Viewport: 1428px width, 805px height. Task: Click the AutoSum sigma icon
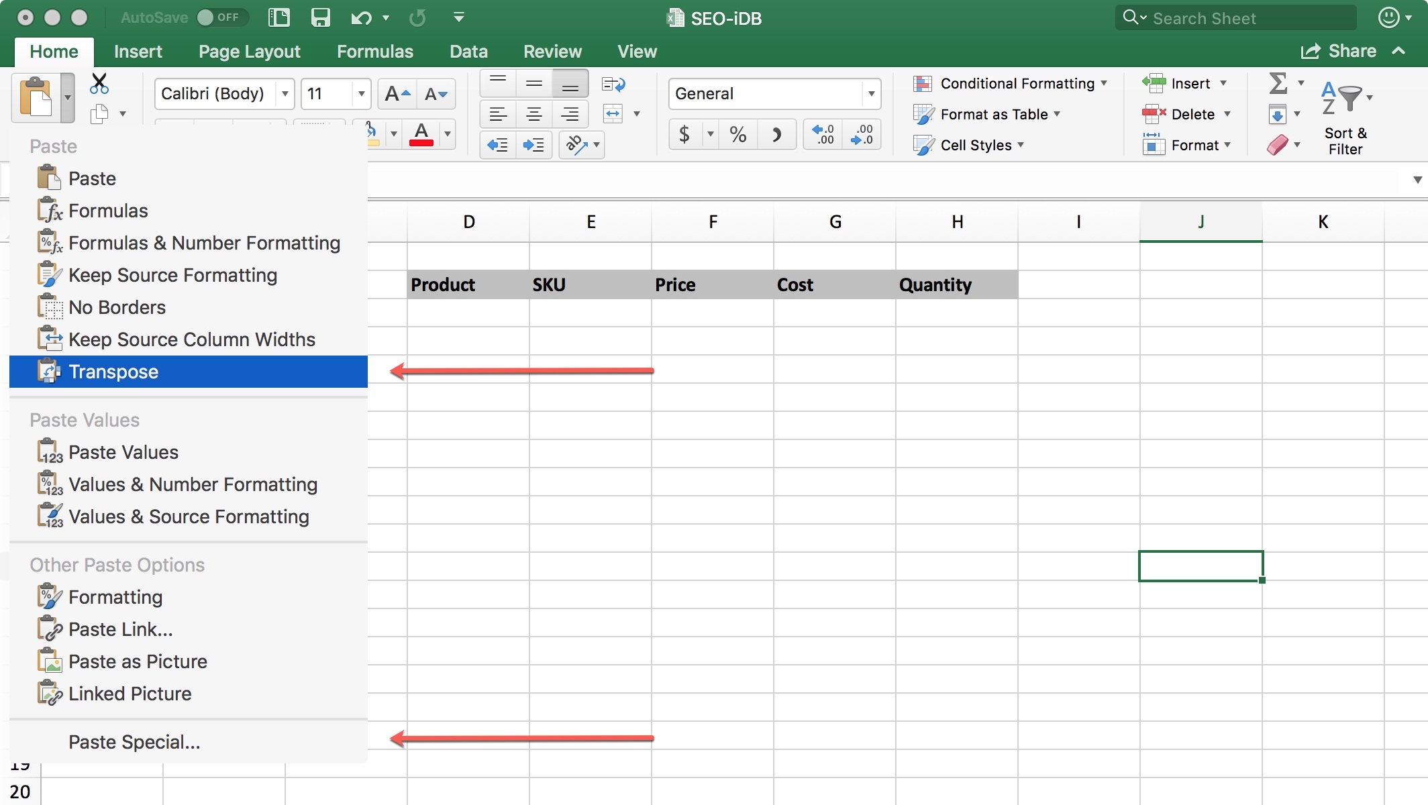pos(1278,83)
